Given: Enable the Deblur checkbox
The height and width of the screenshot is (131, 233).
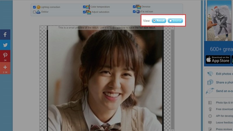Looking at the screenshot, I should [34, 12].
